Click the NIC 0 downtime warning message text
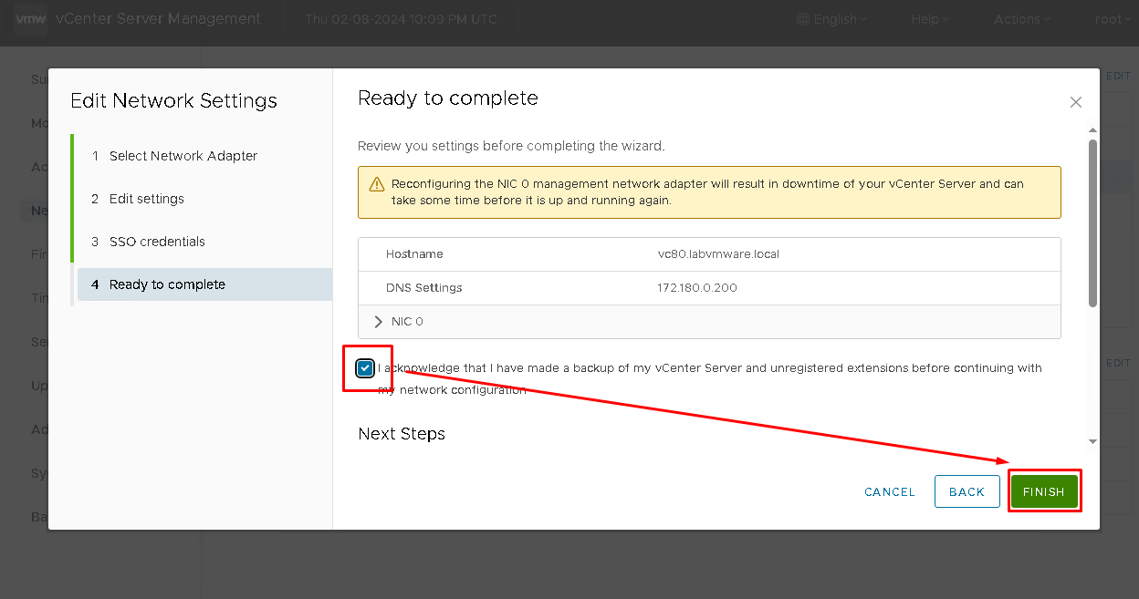This screenshot has height=599, width=1139. (x=708, y=192)
